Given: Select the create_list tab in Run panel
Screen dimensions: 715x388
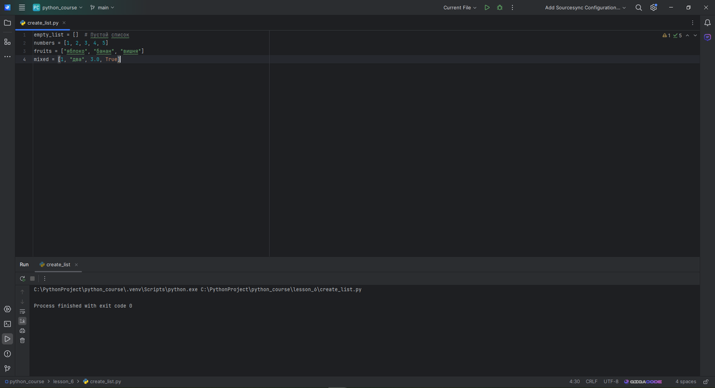Looking at the screenshot, I should click(x=58, y=264).
